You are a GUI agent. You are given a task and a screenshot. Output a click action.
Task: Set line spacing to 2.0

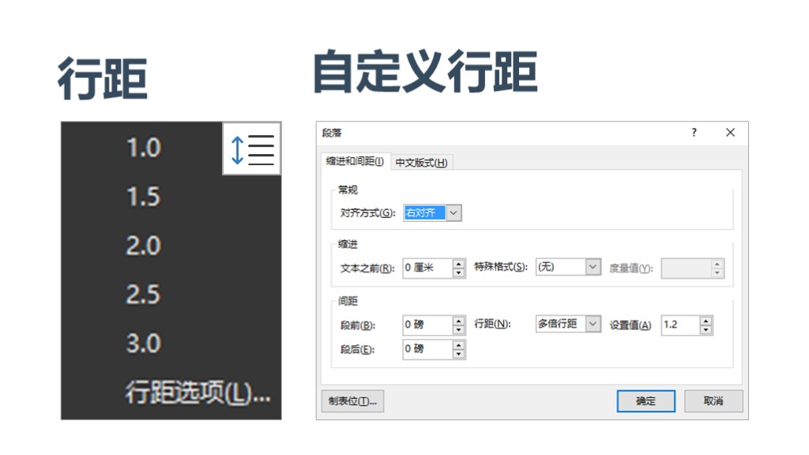[x=144, y=246]
